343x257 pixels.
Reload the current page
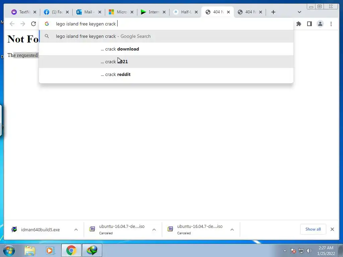coord(33,24)
